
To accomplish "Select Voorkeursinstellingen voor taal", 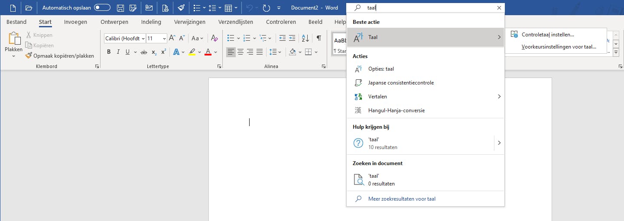I will pyautogui.click(x=556, y=47).
